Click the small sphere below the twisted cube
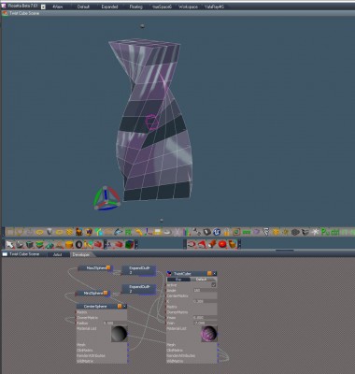The image size is (355, 374). [162, 221]
